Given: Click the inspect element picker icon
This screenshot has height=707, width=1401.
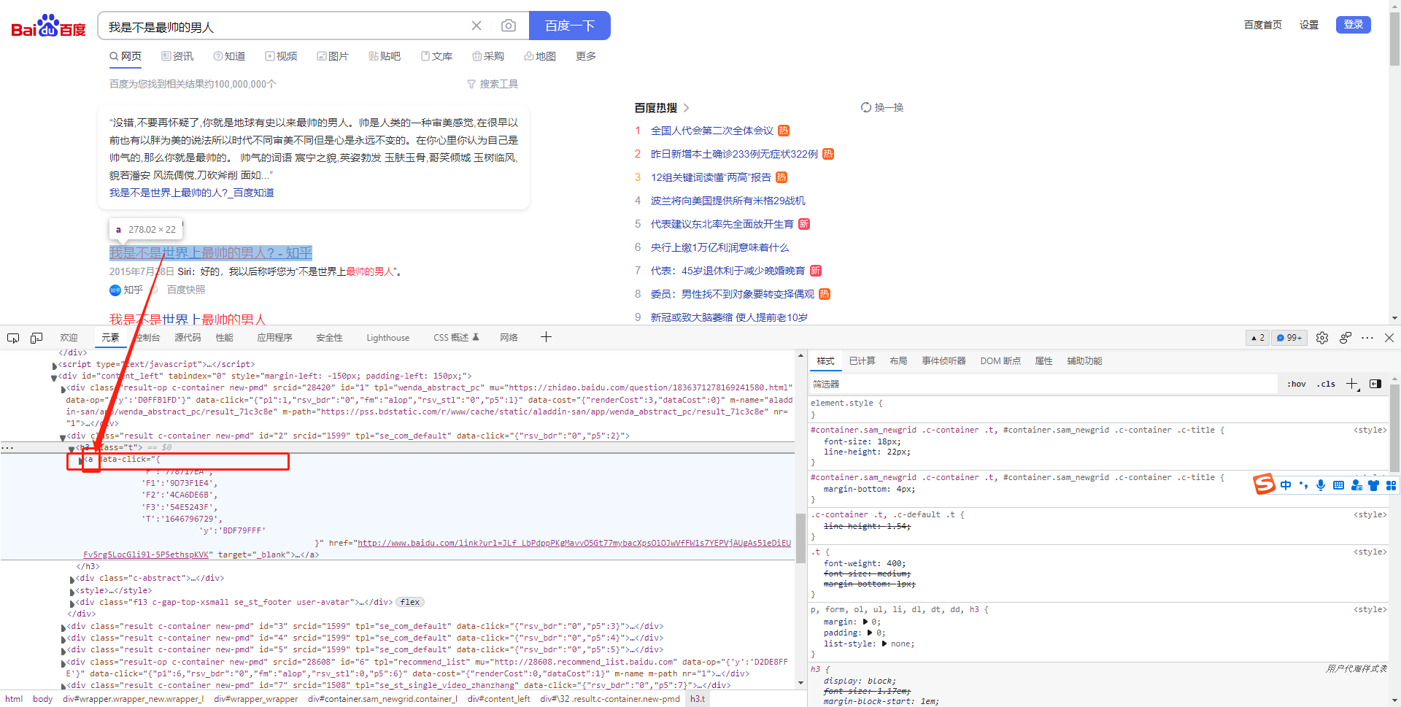Looking at the screenshot, I should click(13, 338).
